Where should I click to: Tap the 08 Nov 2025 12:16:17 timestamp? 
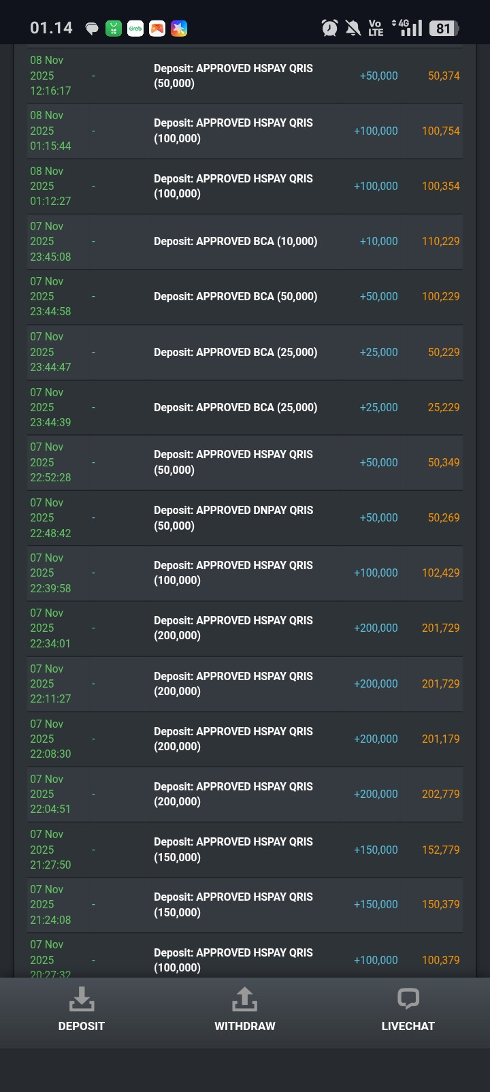[x=50, y=76]
